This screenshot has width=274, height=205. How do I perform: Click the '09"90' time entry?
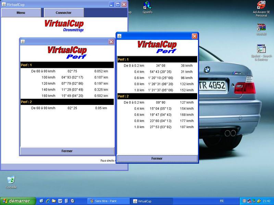click(x=161, y=102)
